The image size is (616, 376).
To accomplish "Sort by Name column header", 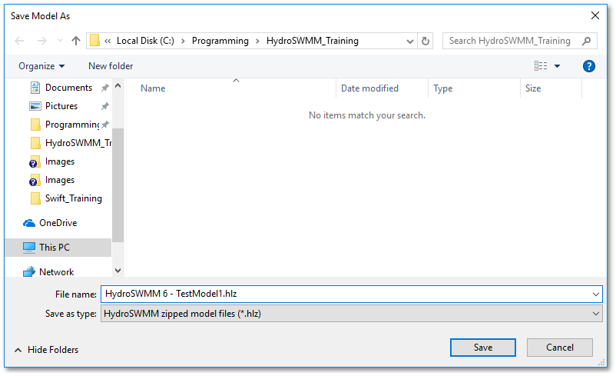I will 153,88.
